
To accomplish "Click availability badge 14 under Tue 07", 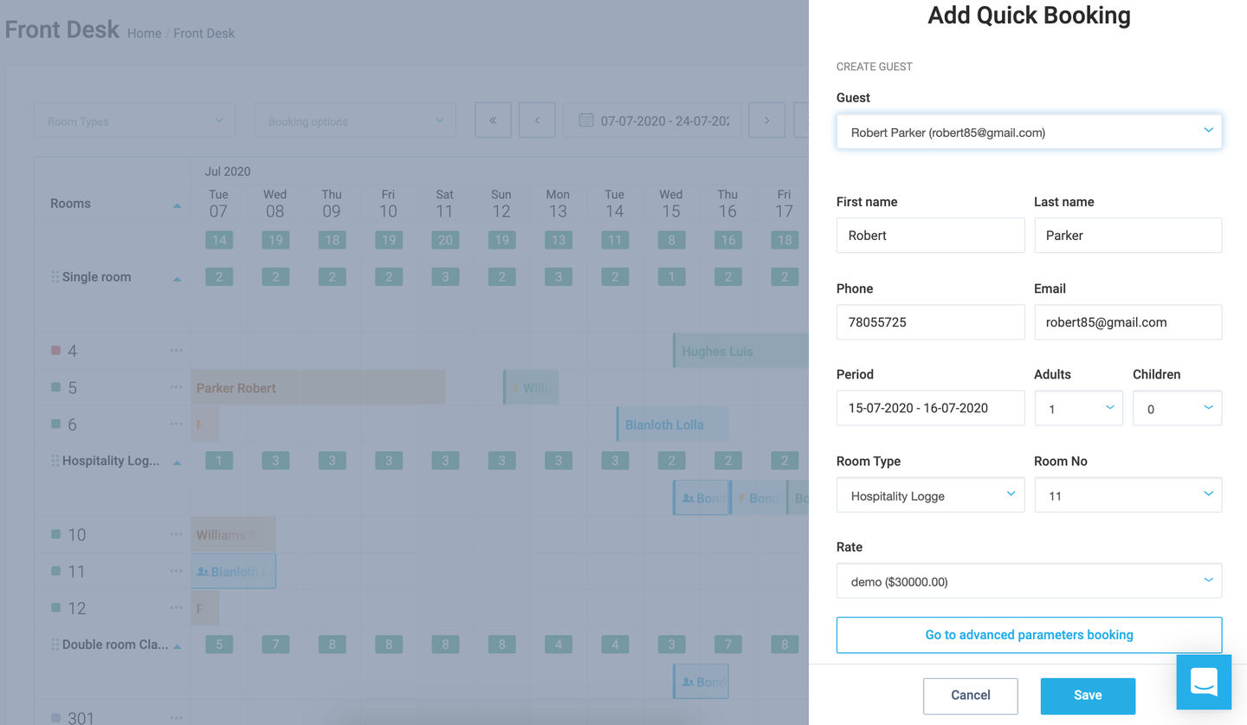I will point(219,240).
